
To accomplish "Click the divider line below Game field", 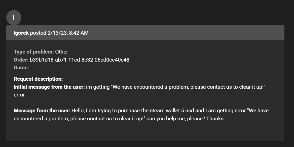I will pyautogui.click(x=145, y=72).
